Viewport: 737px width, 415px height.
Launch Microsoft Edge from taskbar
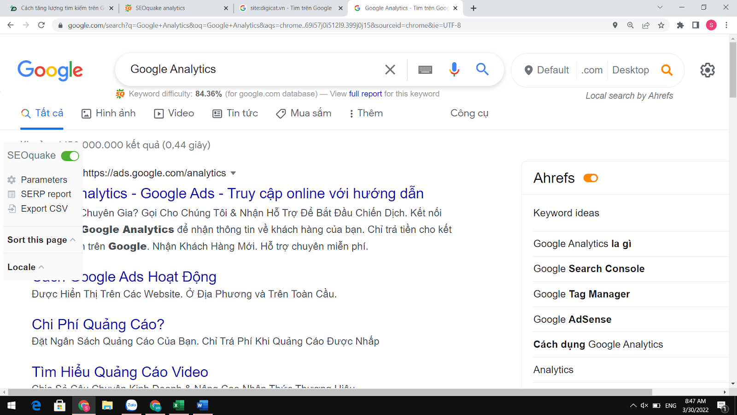point(36,405)
